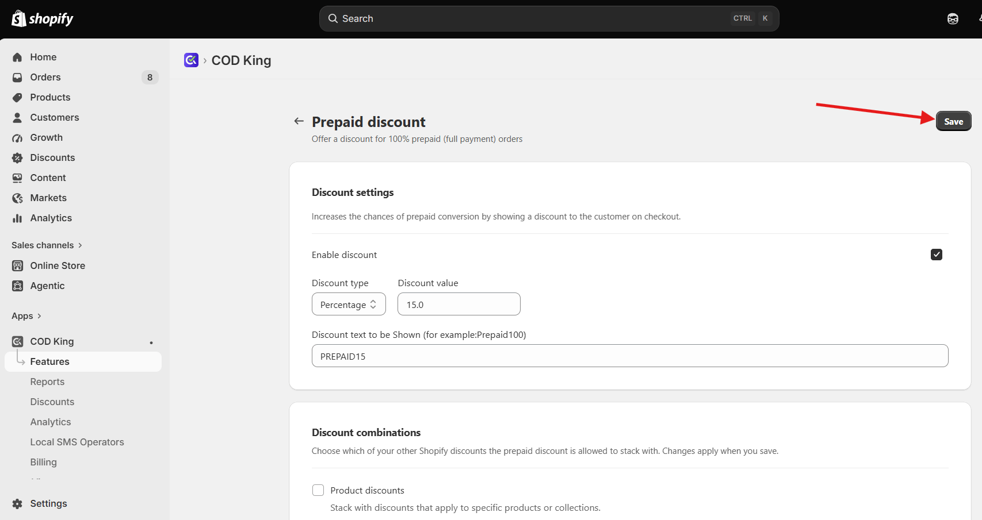Image resolution: width=982 pixels, height=520 pixels.
Task: Click the Discount value field
Action: point(459,304)
